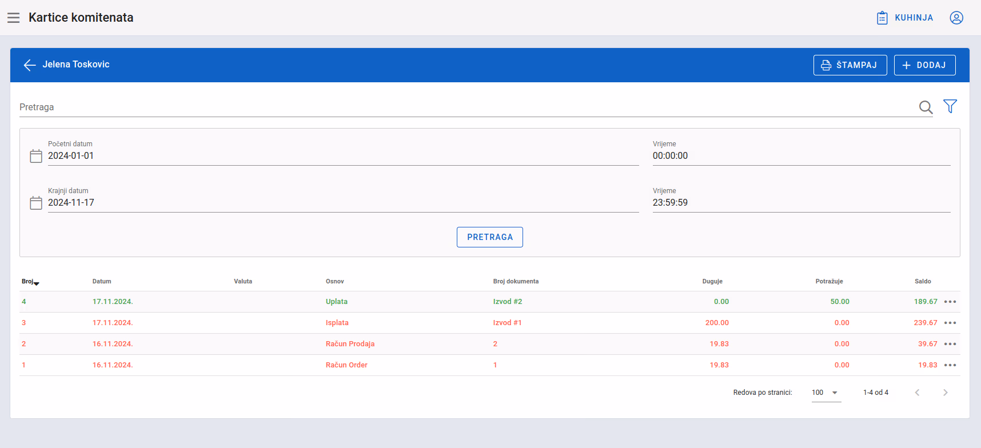This screenshot has height=448, width=981.
Task: Click the 1-4 od 4 pagination text
Action: (876, 393)
